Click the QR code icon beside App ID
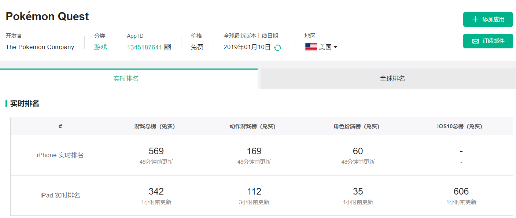516x218 pixels. tap(167, 47)
